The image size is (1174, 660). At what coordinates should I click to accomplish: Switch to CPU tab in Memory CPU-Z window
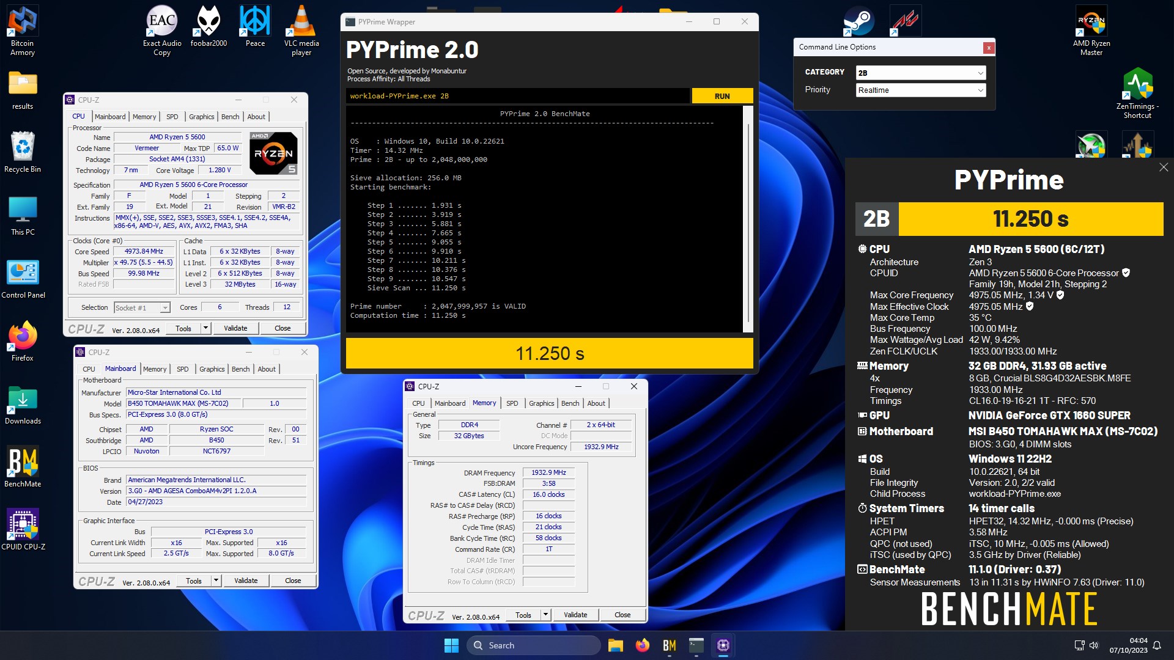[418, 403]
